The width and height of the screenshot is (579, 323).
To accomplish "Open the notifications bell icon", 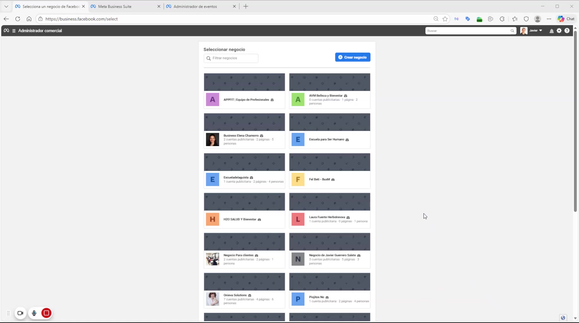I will pos(551,31).
